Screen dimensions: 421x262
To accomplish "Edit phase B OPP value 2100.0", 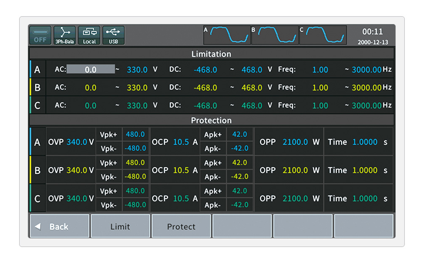I will [295, 170].
